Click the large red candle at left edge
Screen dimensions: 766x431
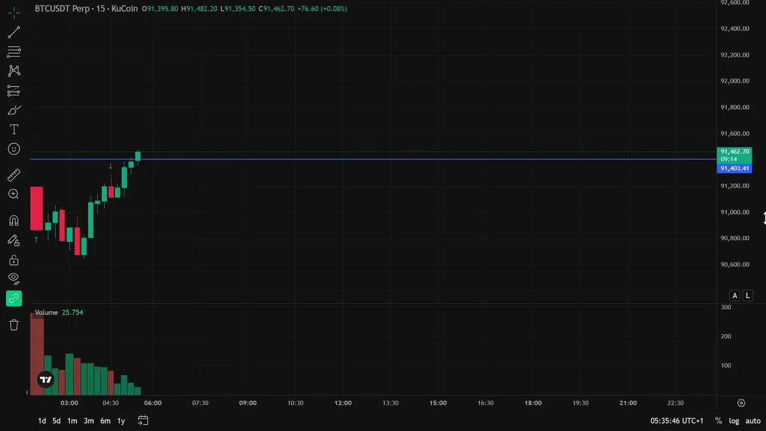37,208
